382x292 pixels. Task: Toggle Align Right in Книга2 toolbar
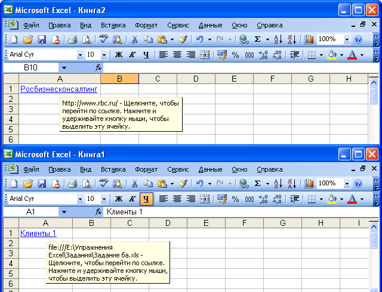coord(191,55)
